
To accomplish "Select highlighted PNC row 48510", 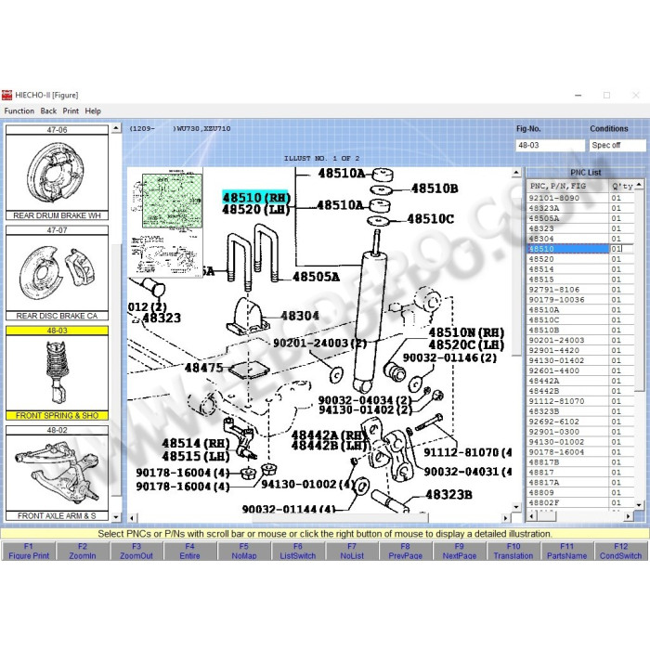I will pyautogui.click(x=580, y=249).
